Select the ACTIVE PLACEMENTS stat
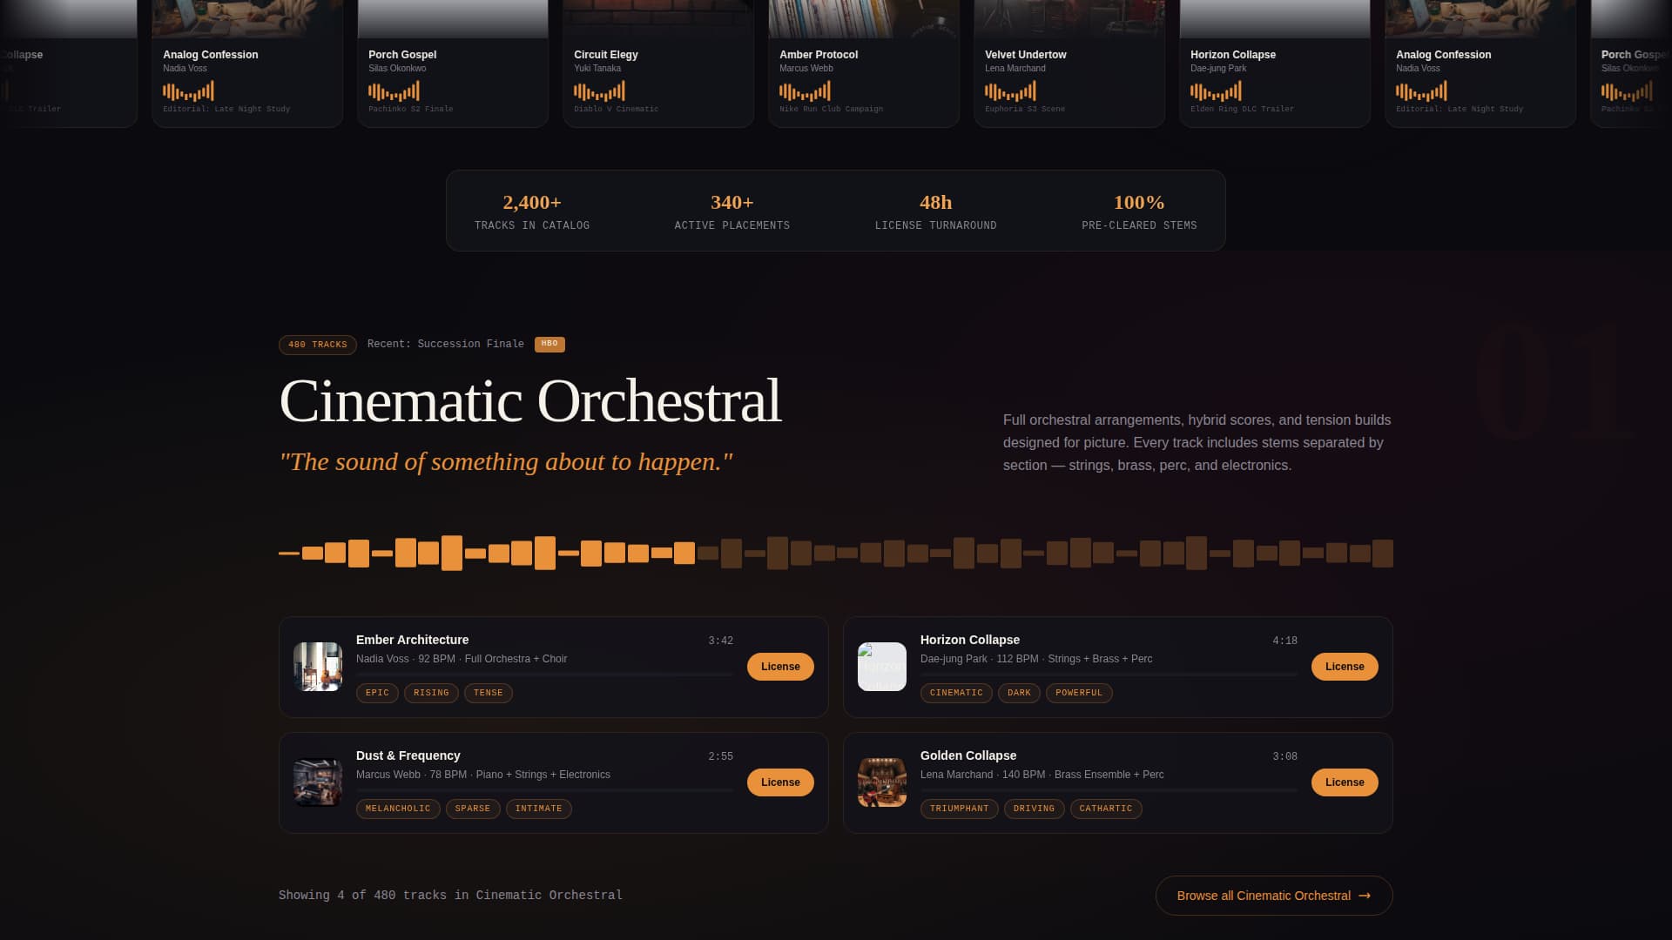The width and height of the screenshot is (1672, 940). (732, 211)
